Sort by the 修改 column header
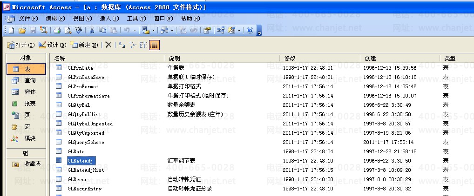The width and height of the screenshot is (474, 196). 320,58
